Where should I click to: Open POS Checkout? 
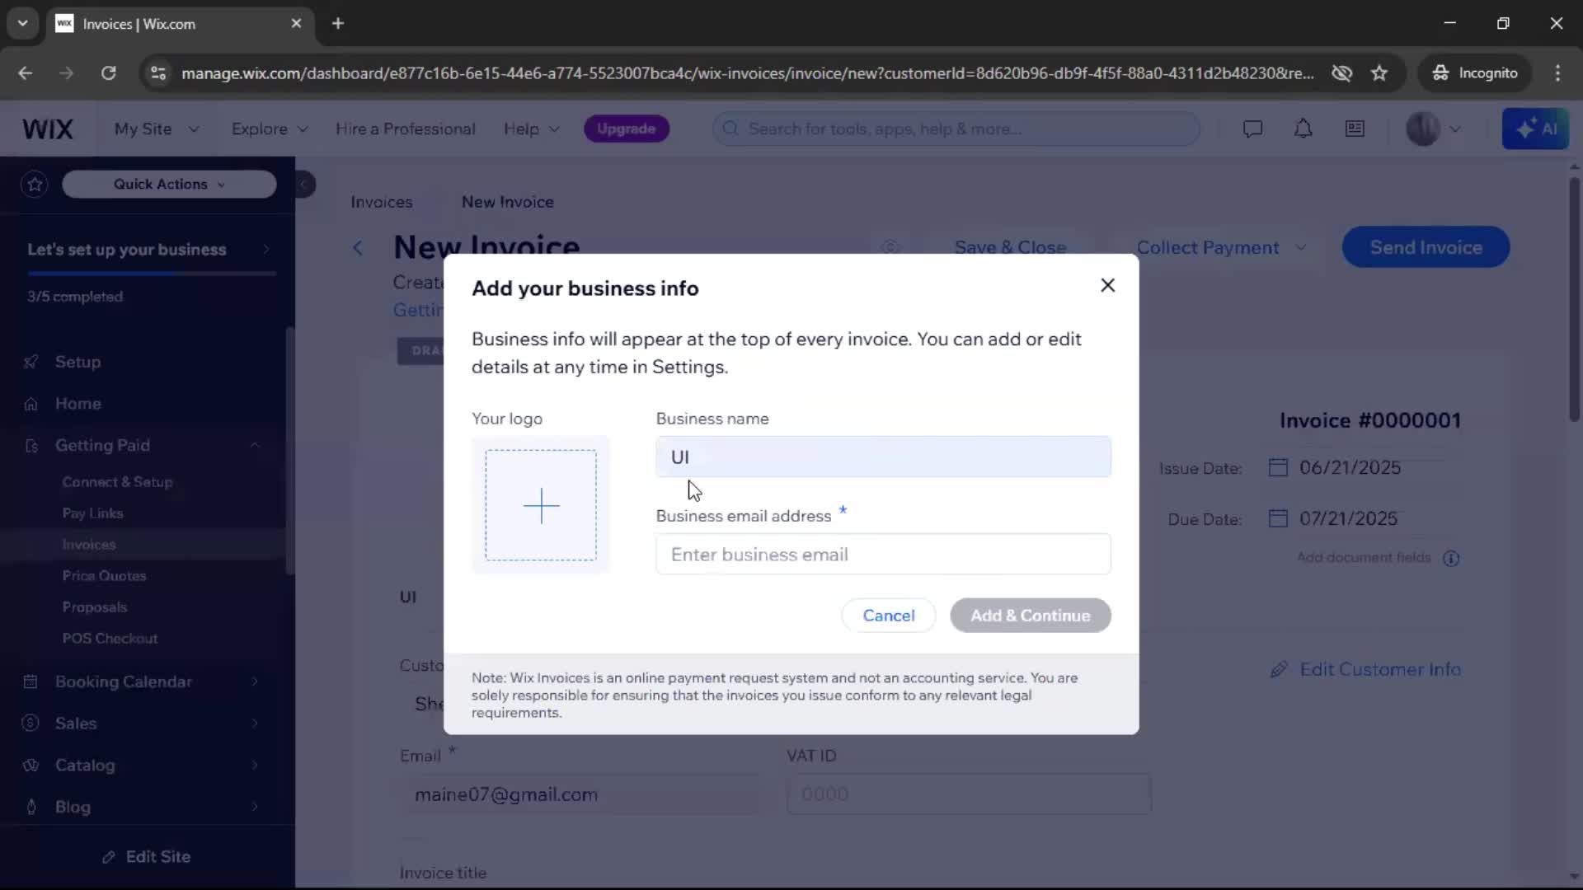[110, 639]
